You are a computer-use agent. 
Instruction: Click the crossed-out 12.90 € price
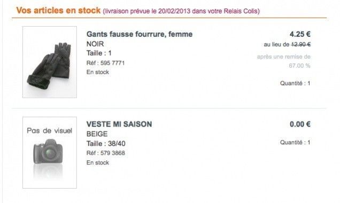300,44
